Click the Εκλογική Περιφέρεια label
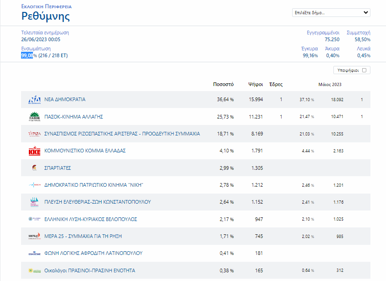 pos(47,6)
